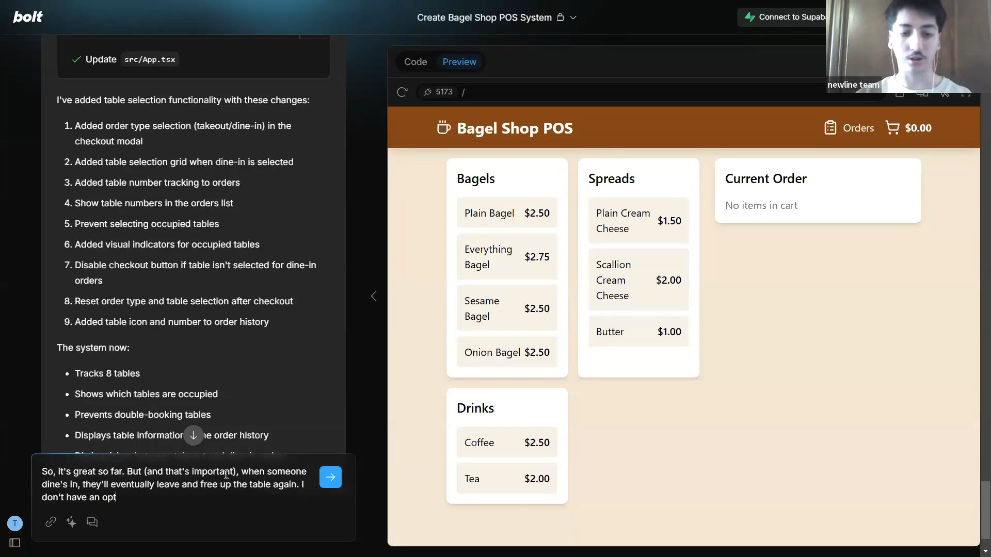Click the 'Tracks 8 tables' bullet
Screen dimensions: 991x557
pyautogui.click(x=107, y=373)
